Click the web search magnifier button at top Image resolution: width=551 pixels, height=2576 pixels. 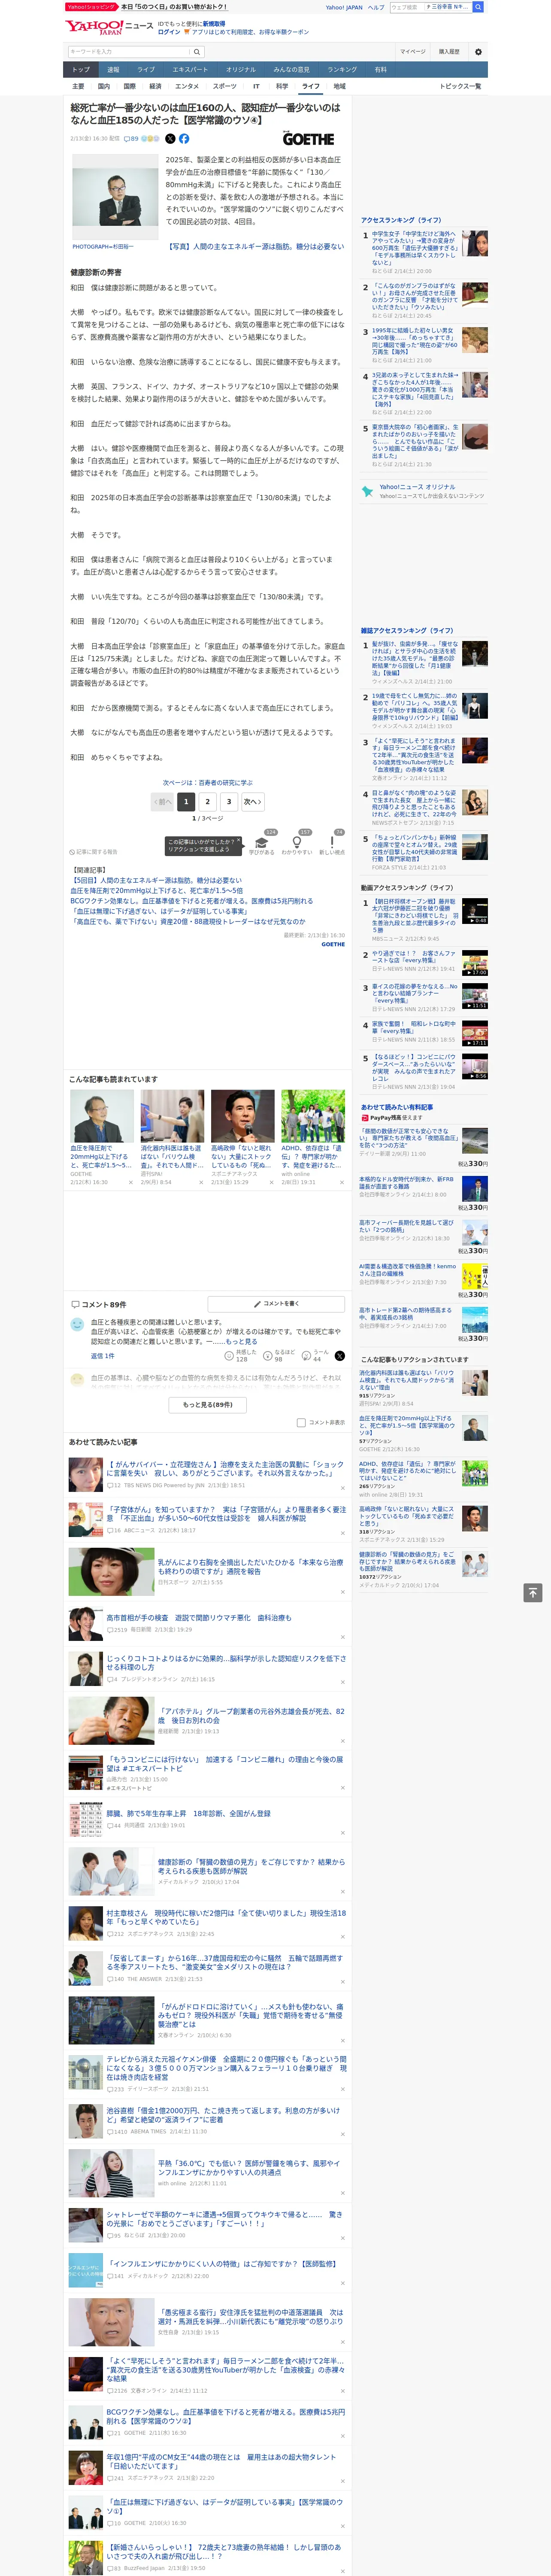click(x=478, y=7)
